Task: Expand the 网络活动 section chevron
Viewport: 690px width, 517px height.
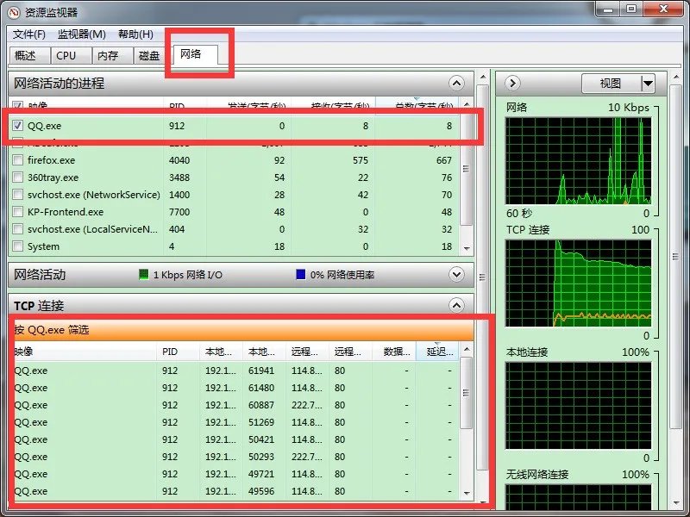Action: tap(456, 274)
